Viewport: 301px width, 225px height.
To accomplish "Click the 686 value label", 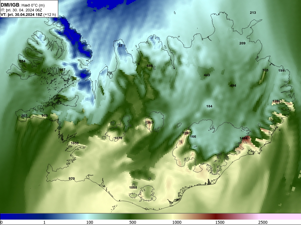I will (150, 66).
